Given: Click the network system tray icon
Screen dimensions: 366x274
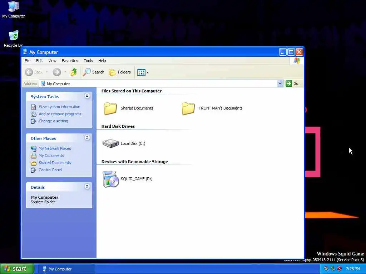Looking at the screenshot, I should pyautogui.click(x=333, y=269).
